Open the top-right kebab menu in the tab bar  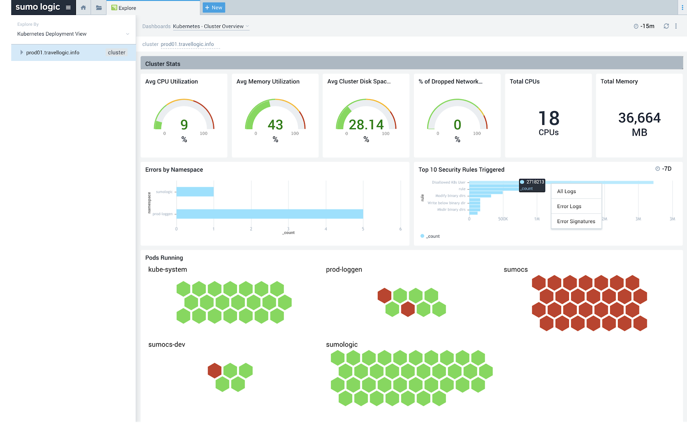682,7
